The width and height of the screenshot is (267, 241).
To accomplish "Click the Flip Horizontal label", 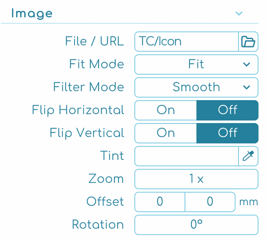I will coord(78,110).
